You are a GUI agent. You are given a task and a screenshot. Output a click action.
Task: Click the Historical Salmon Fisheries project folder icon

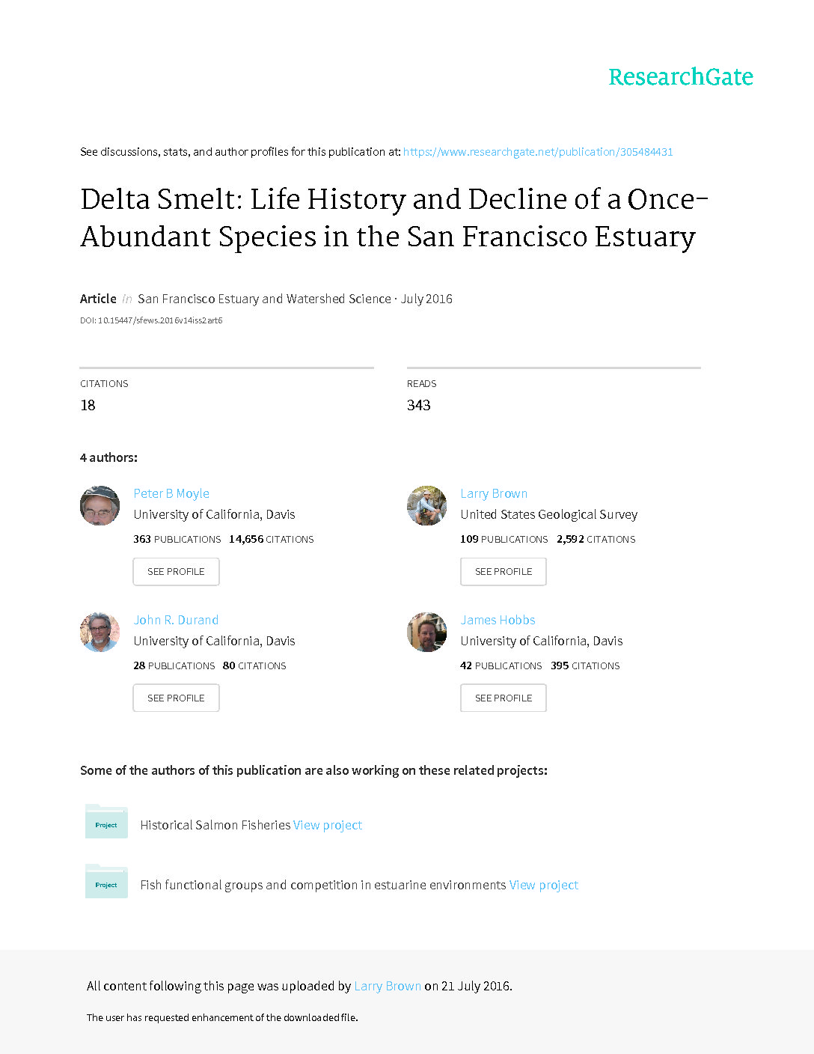pos(106,821)
